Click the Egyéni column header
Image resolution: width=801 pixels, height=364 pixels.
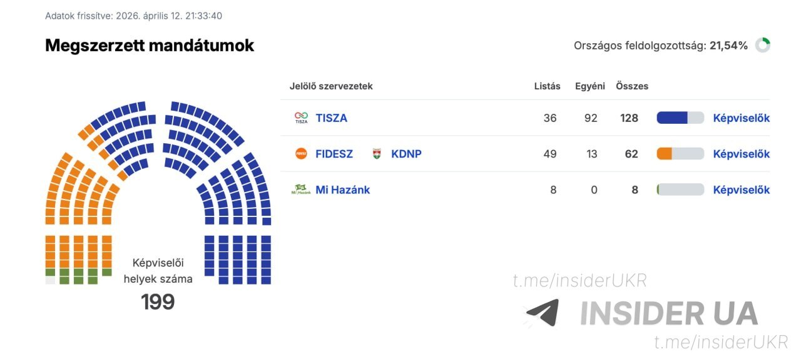pos(590,86)
